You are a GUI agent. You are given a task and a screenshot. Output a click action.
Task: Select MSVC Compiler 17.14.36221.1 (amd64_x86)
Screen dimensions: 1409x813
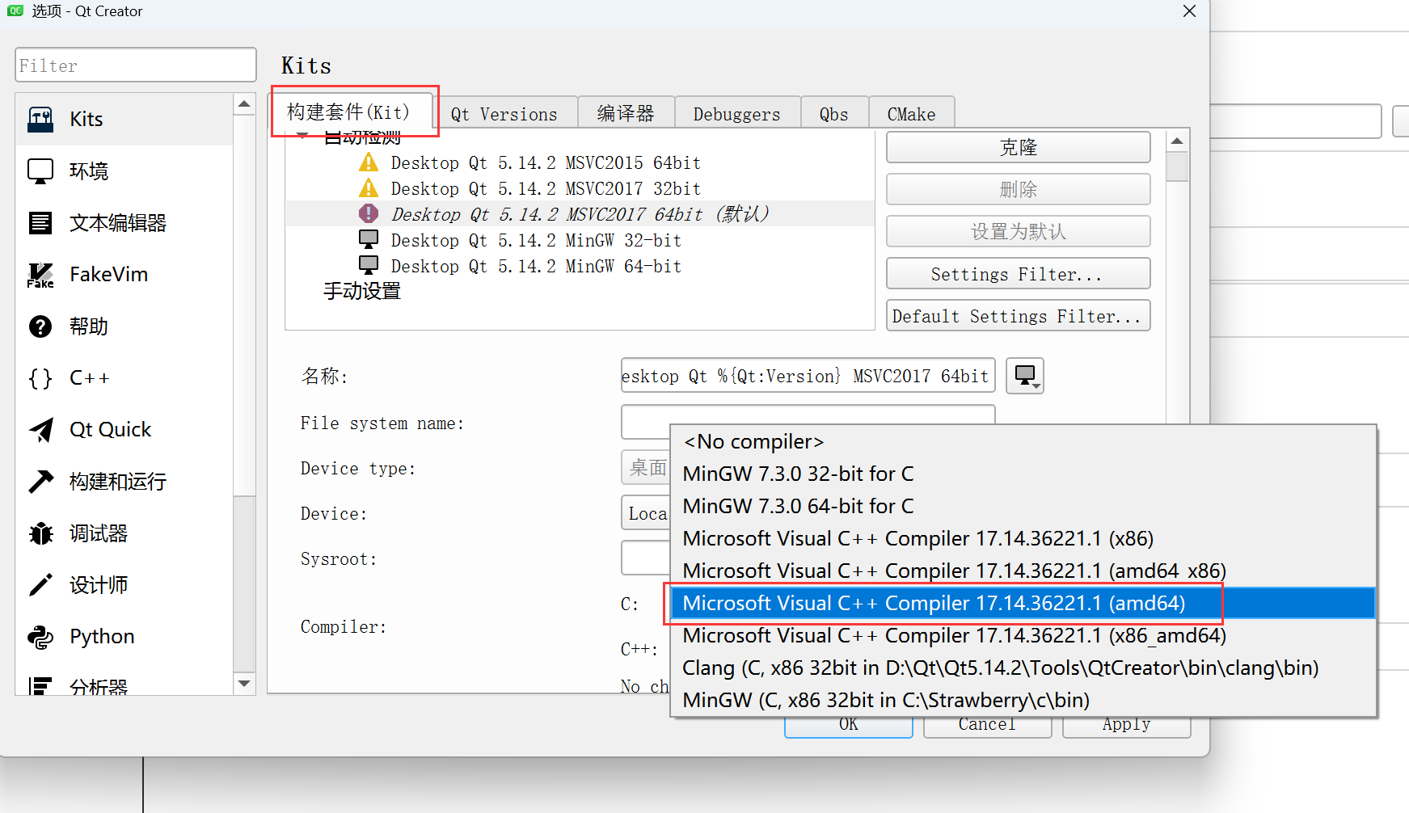tap(1023, 571)
